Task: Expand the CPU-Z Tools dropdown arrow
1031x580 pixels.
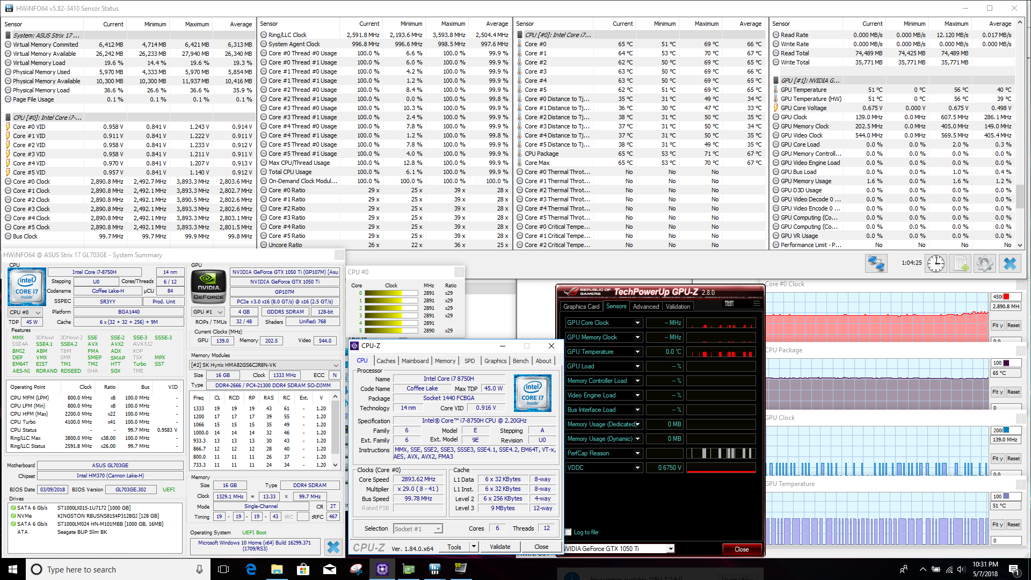Action: [474, 547]
